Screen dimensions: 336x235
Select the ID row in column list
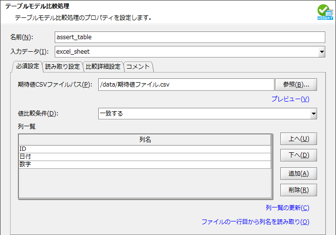[x=145, y=149]
